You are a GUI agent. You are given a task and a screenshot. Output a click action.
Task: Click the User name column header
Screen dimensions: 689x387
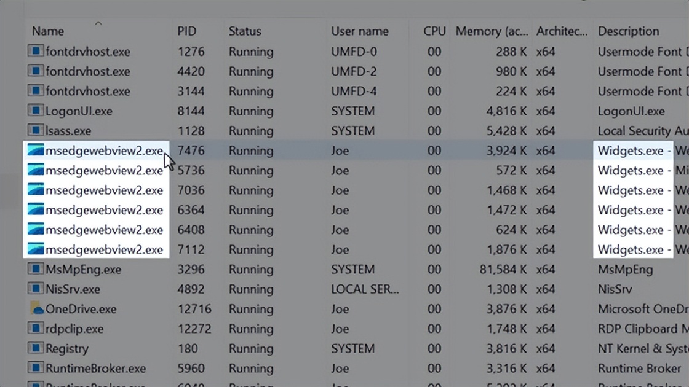pos(360,31)
